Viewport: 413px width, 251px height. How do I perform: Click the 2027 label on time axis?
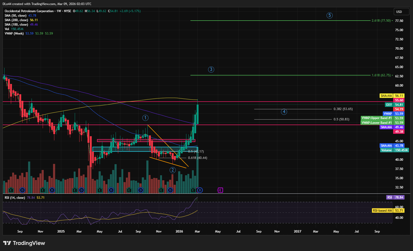pyautogui.click(x=298, y=232)
